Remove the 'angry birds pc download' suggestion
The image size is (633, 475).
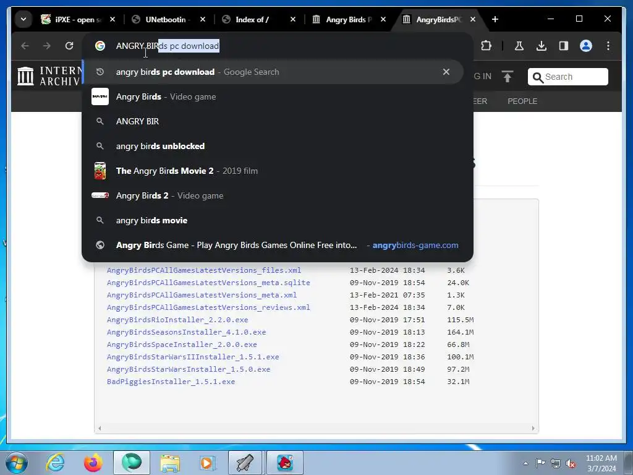(446, 72)
